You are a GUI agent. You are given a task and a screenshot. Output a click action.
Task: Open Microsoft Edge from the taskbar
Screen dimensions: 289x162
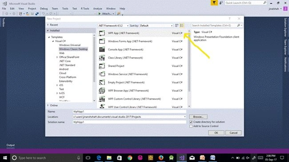click(99, 158)
